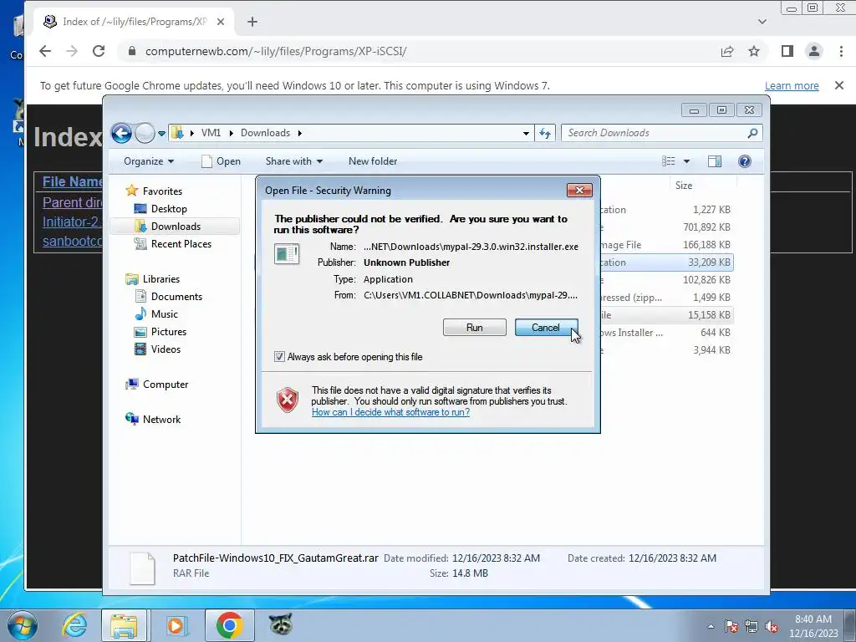
Task: Dismiss the Chrome update infobar
Action: pos(839,85)
